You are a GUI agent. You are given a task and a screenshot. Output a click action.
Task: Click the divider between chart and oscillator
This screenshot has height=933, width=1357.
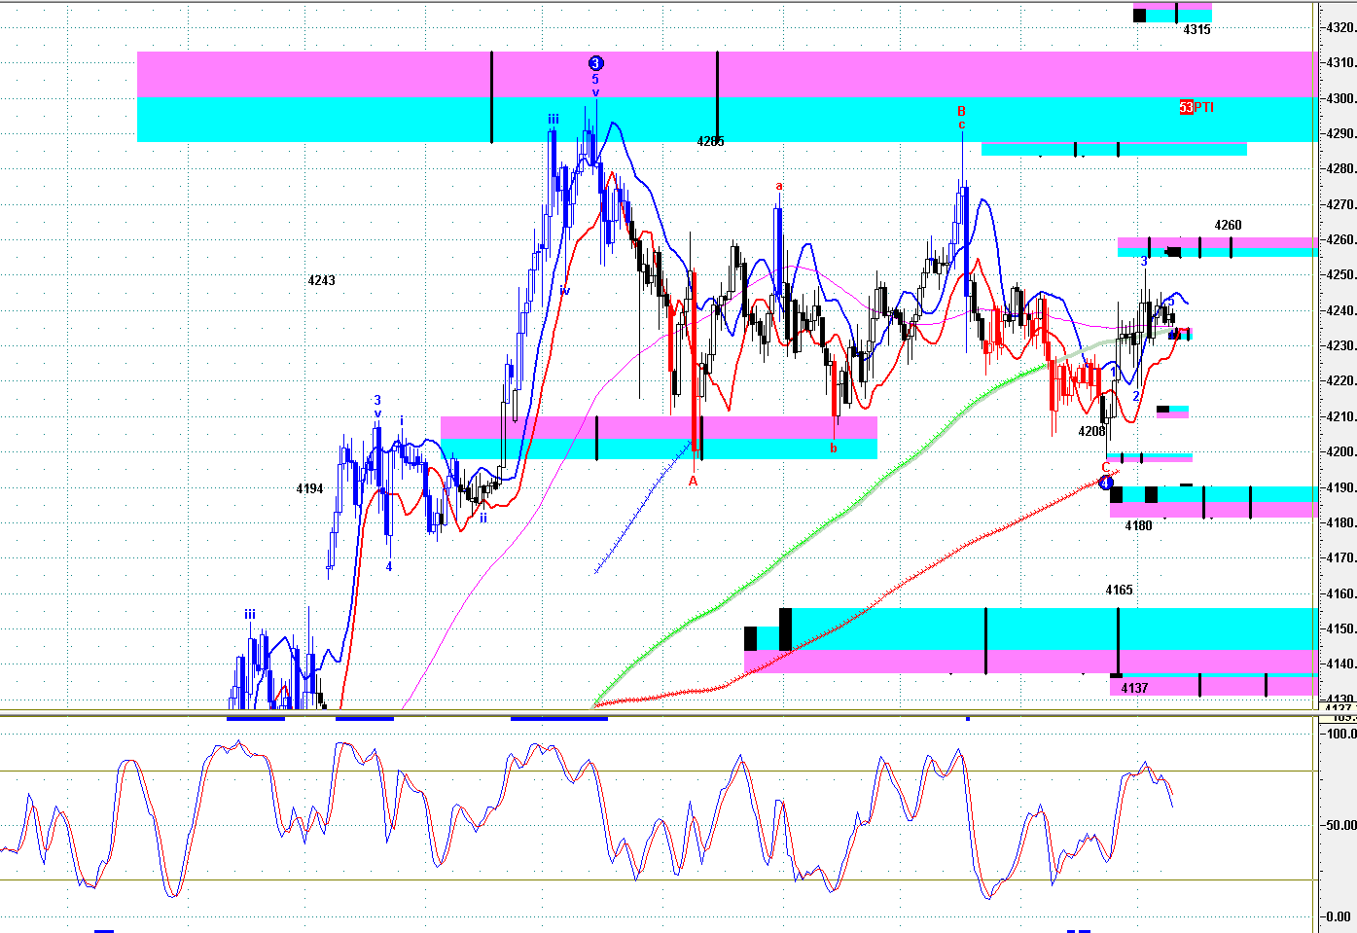coord(660,715)
